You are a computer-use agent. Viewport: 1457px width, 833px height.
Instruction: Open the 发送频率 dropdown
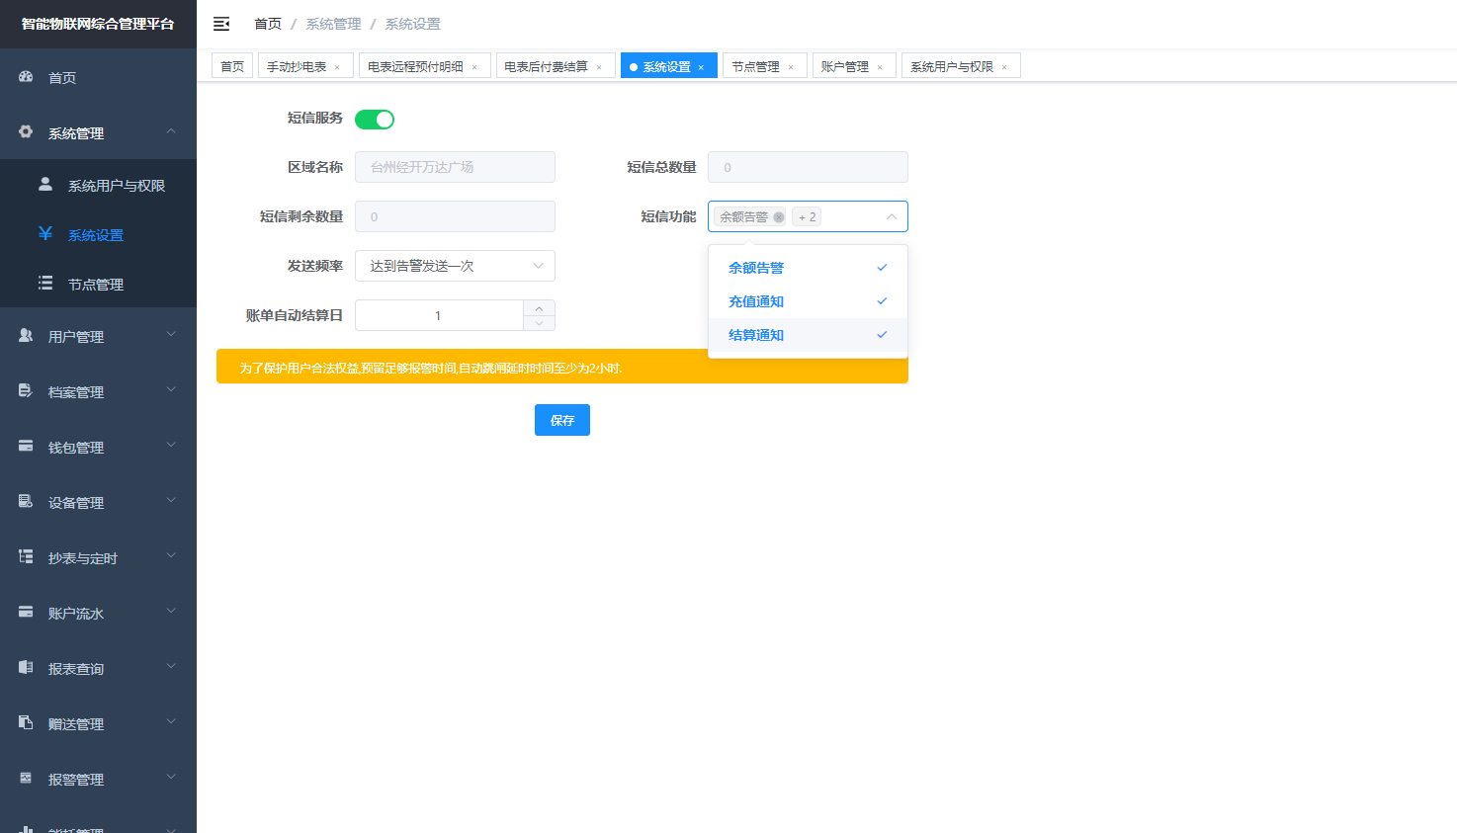(x=455, y=266)
